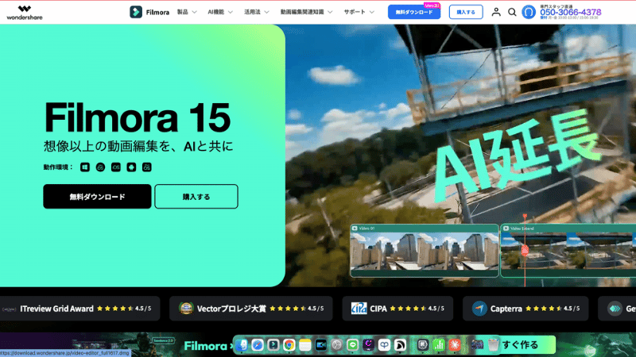Click the Filmora 15 heading
This screenshot has height=357, width=636.
138,117
